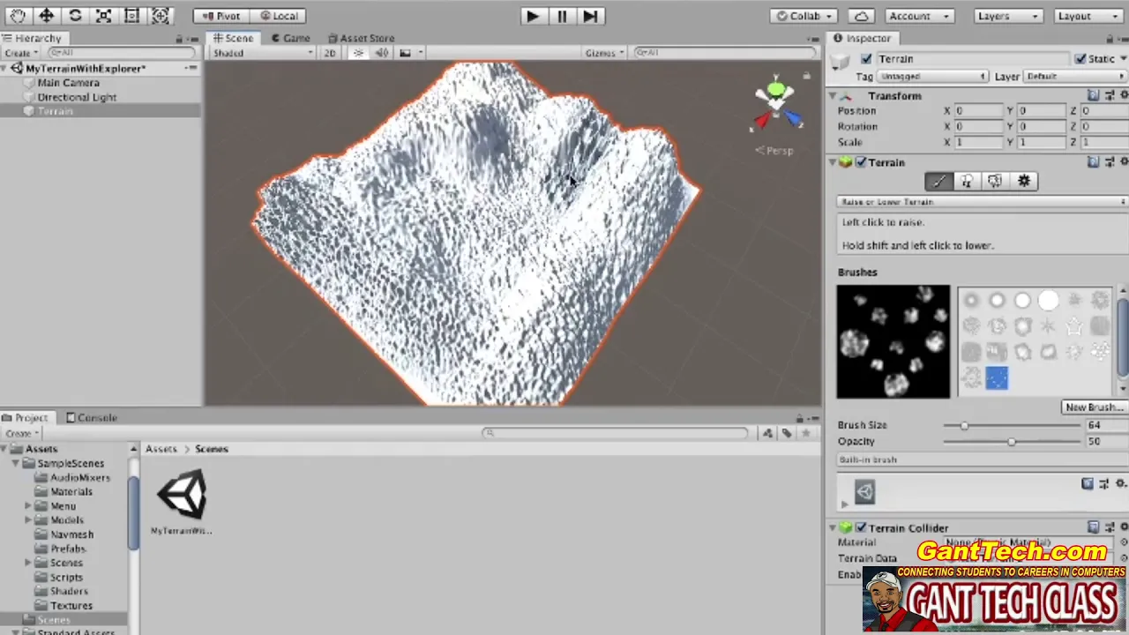Image resolution: width=1129 pixels, height=635 pixels.
Task: Toggle Pivot handle position
Action: 220,16
